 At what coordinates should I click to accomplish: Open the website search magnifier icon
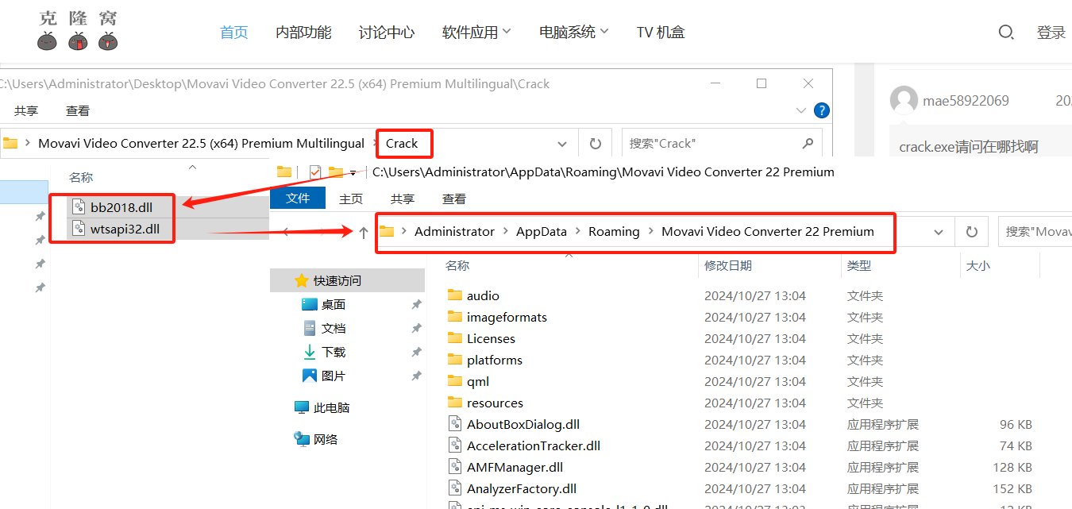coord(1005,33)
